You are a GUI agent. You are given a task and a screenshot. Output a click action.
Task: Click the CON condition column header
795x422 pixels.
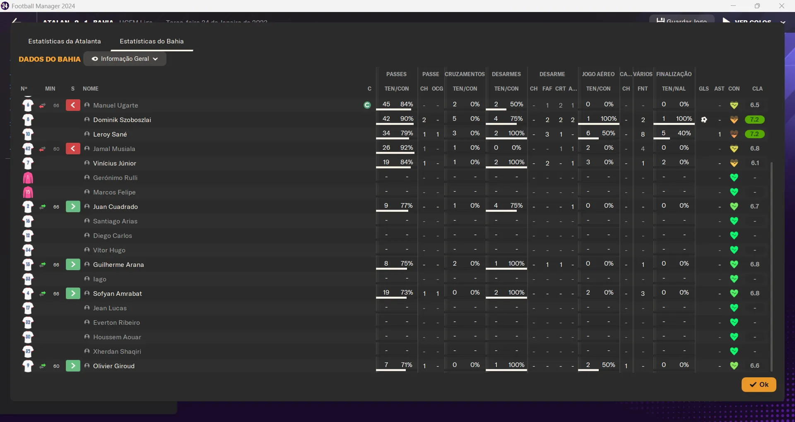(734, 89)
